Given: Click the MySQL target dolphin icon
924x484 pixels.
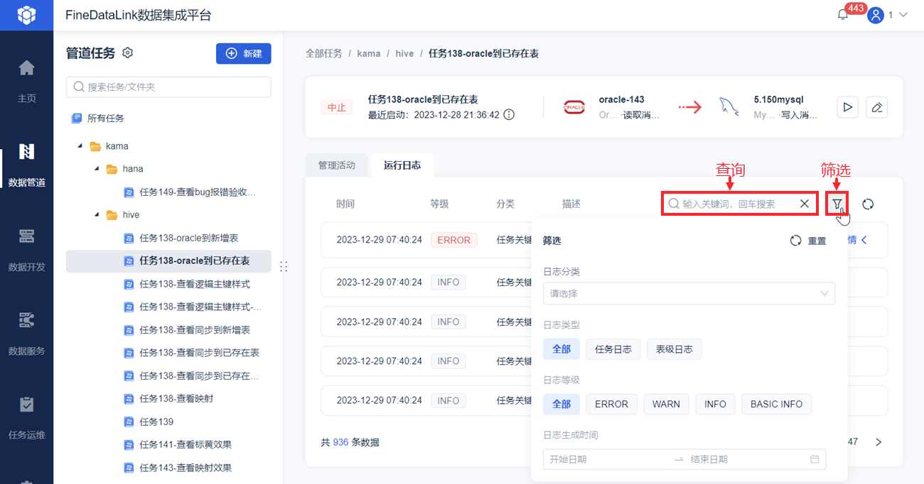Looking at the screenshot, I should click(x=730, y=107).
